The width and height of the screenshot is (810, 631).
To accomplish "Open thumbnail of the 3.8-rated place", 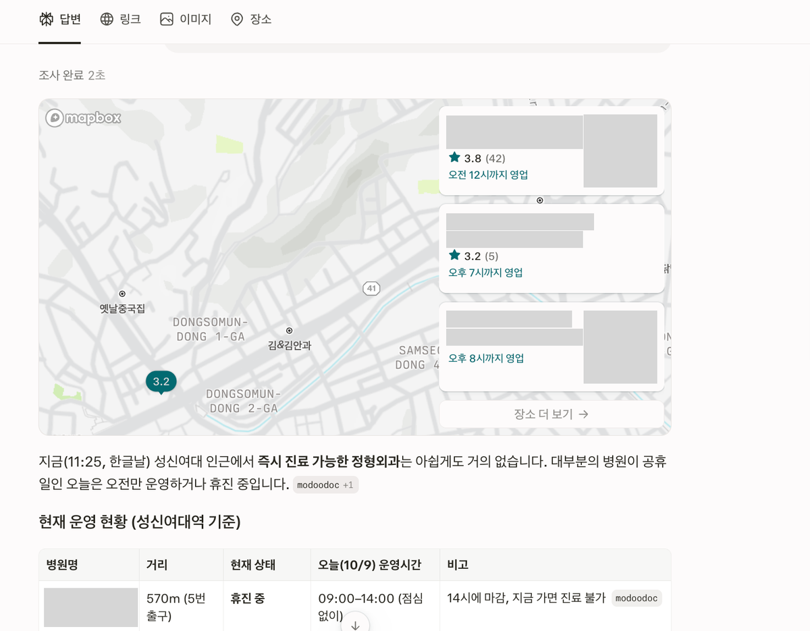I will point(620,151).
